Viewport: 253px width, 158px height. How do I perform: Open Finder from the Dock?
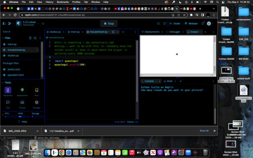coord(47,152)
